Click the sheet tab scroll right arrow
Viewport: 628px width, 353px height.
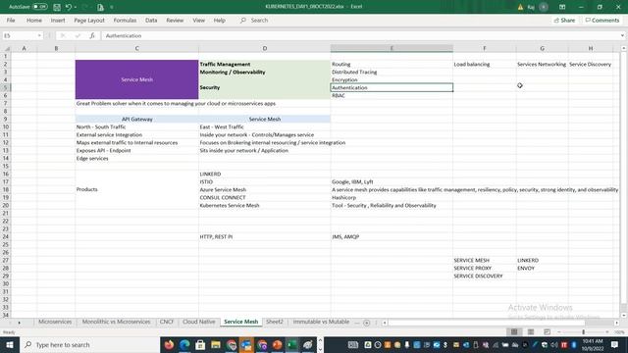click(x=19, y=323)
